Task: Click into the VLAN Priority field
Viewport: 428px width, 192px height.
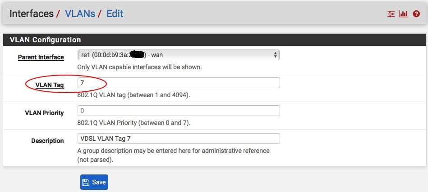Action: point(179,111)
